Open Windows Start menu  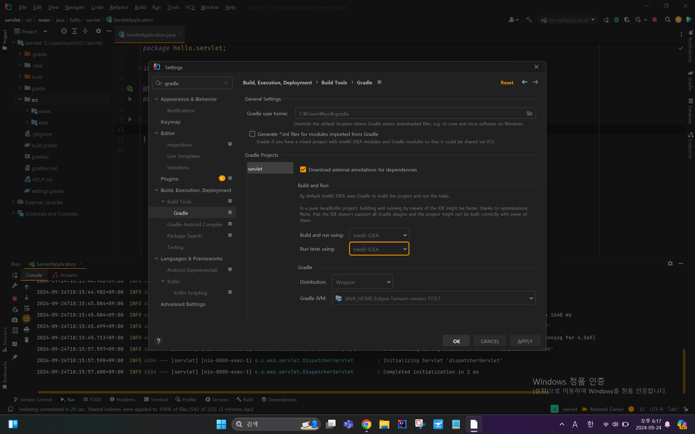221,424
